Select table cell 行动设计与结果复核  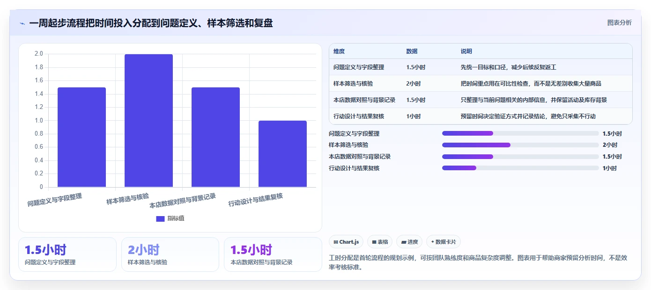pyautogui.click(x=359, y=116)
